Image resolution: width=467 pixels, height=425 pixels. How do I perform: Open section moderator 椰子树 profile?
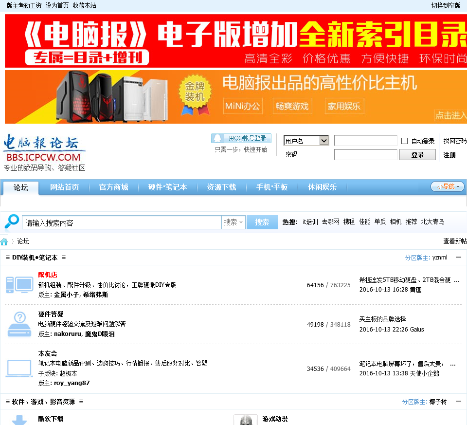(x=438, y=402)
